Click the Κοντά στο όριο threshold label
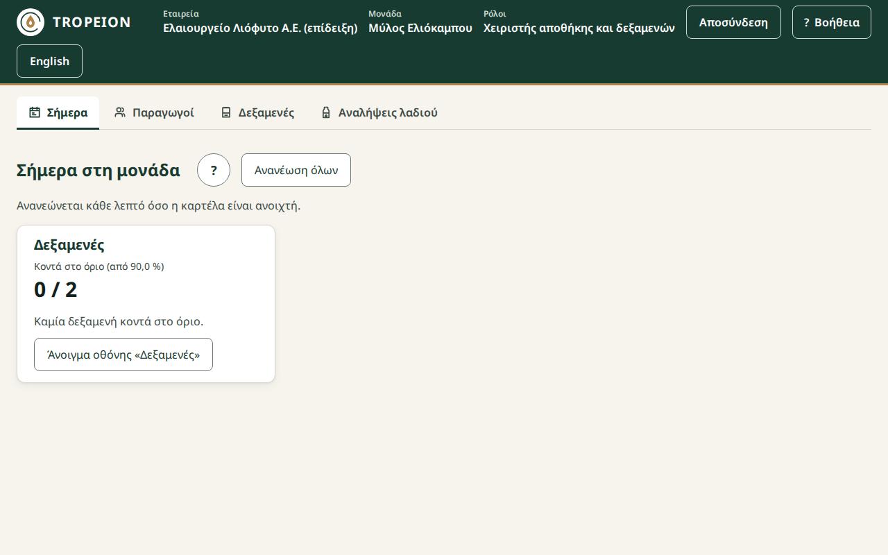888x555 pixels. (x=99, y=266)
